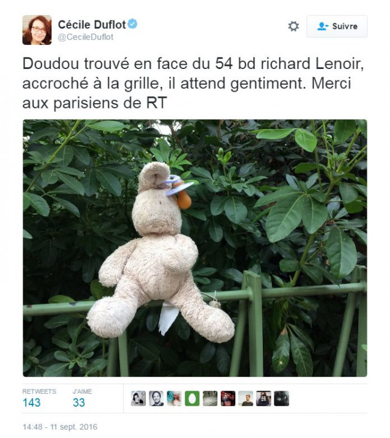The image size is (390, 438).
Task: Click the Suivre follow button
Action: tap(337, 26)
